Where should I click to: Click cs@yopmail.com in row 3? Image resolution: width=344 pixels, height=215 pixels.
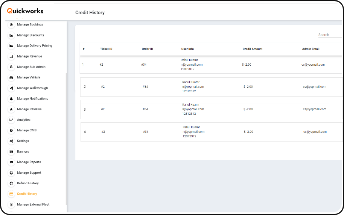click(315, 109)
